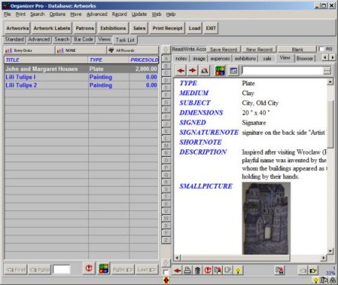
Task: Click the left tab scroll arrow
Action: 325,58
